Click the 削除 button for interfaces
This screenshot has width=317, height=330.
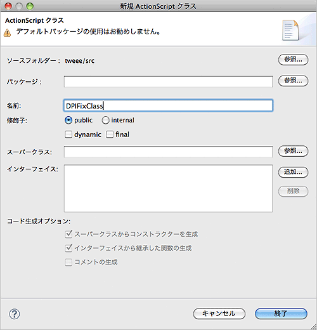click(x=293, y=191)
